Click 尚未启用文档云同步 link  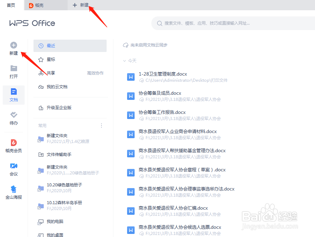point(149,45)
